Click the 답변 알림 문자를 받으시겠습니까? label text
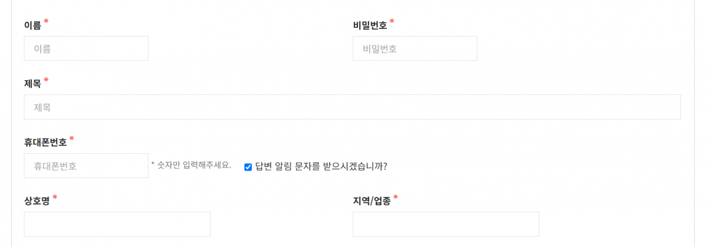Image resolution: width=710 pixels, height=247 pixels. [321, 166]
